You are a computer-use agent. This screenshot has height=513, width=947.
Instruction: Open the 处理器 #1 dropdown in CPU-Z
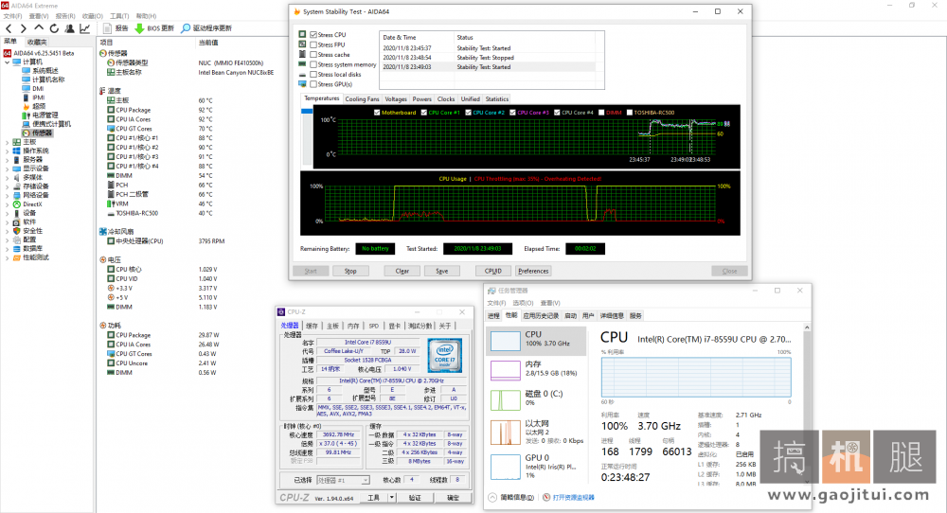pos(343,481)
